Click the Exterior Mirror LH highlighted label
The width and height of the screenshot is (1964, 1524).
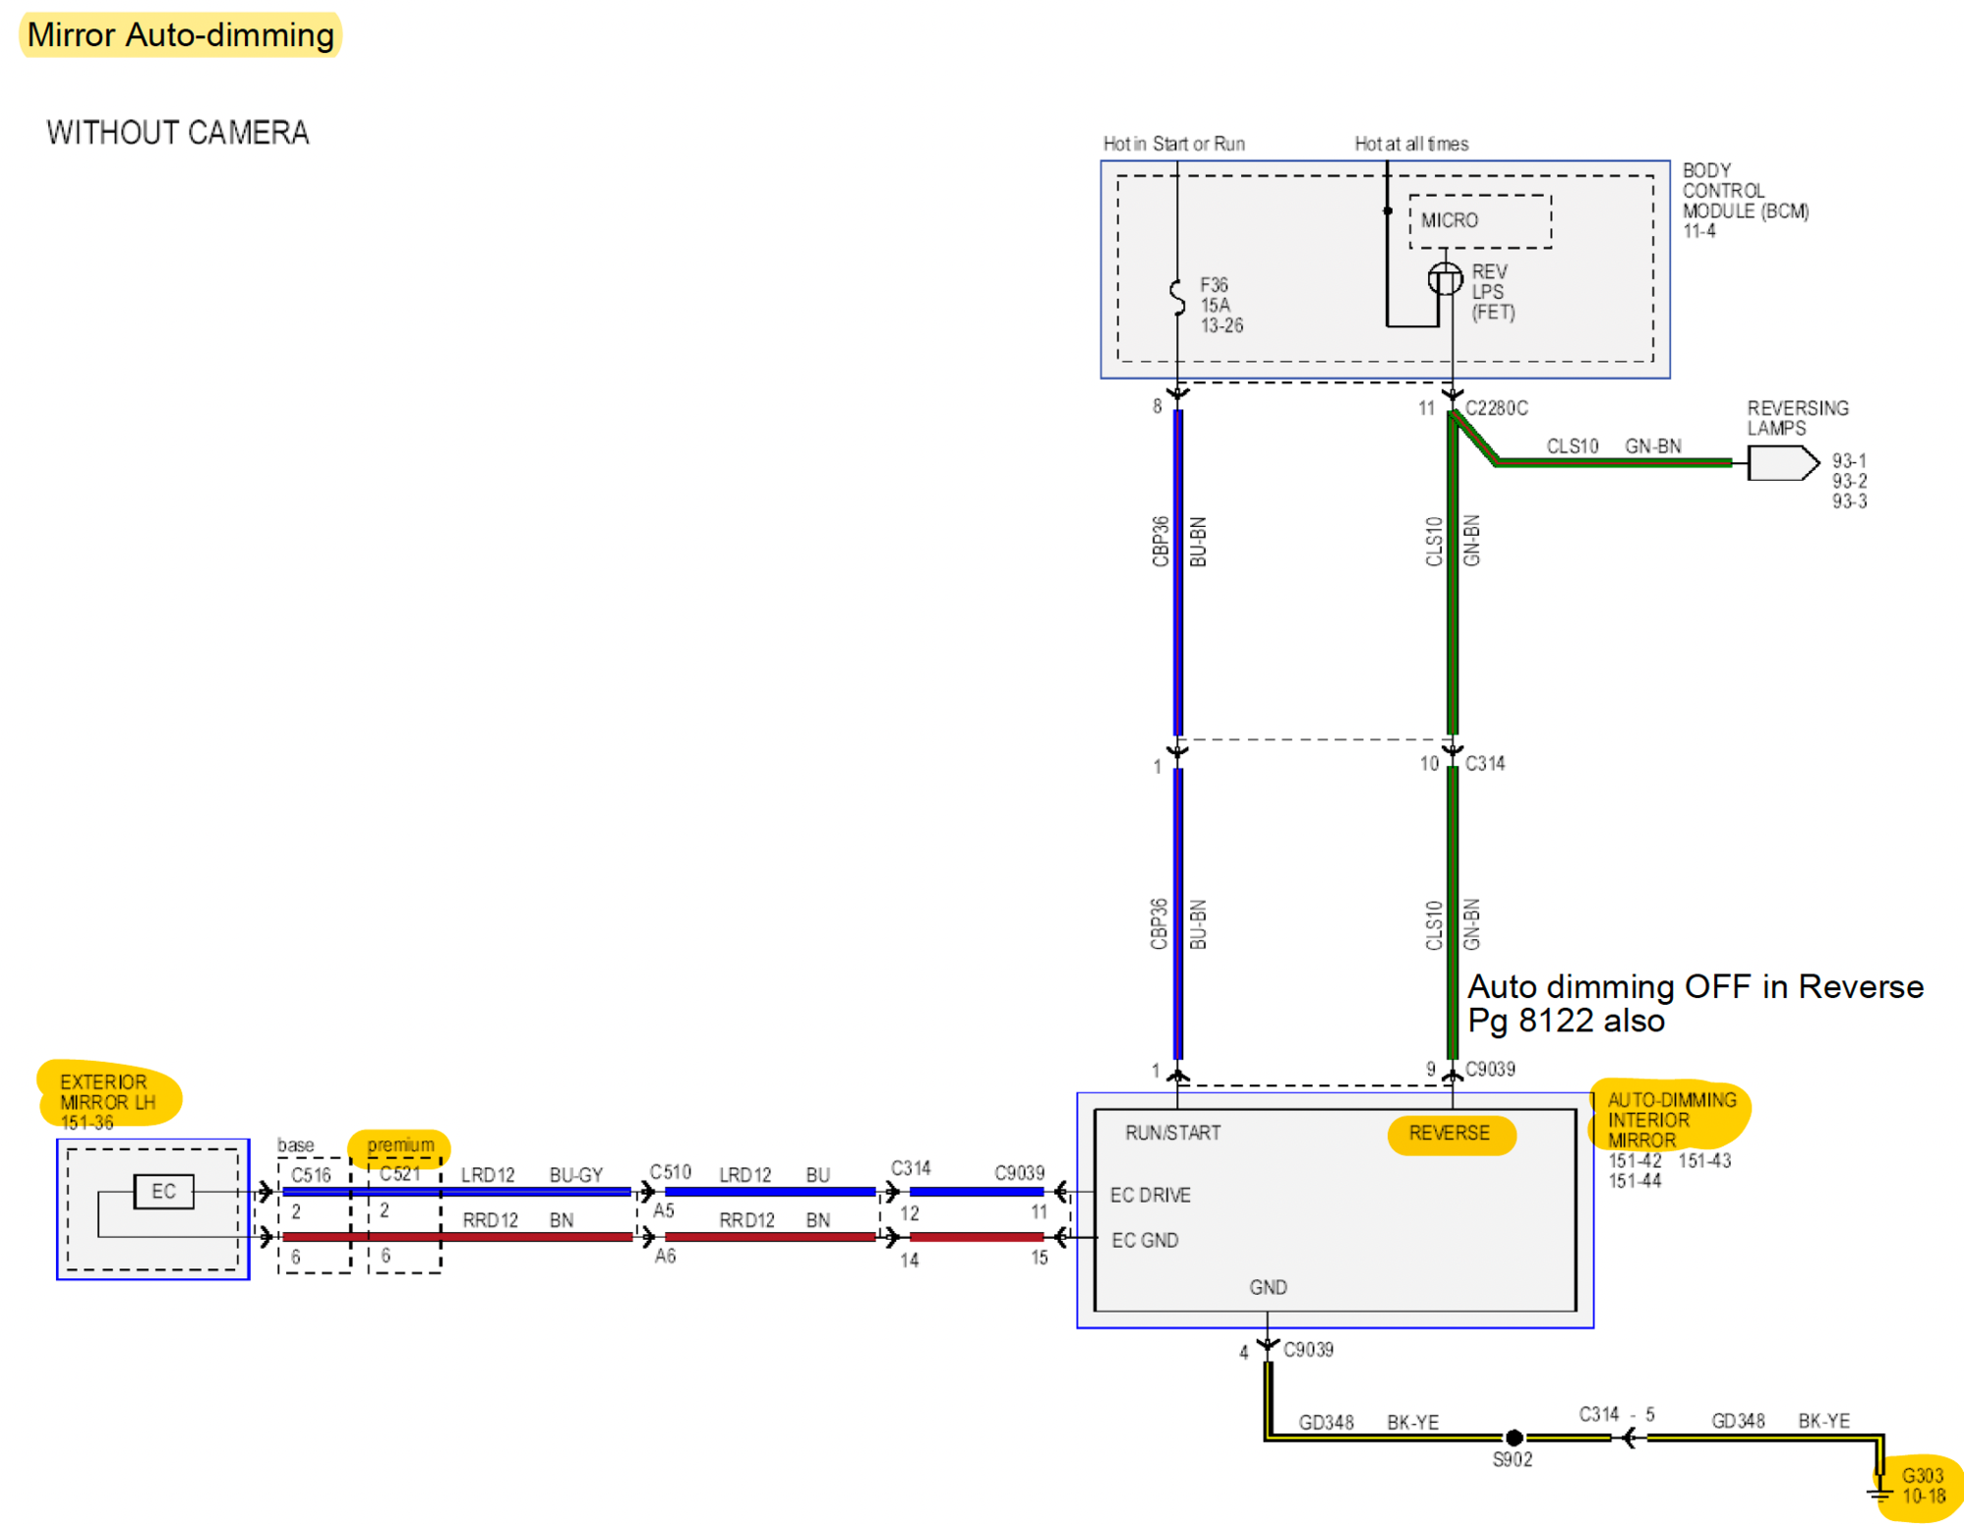click(107, 1094)
